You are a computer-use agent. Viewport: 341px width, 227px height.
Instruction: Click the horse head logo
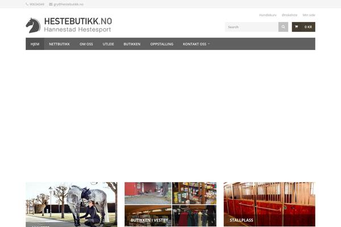point(33,26)
